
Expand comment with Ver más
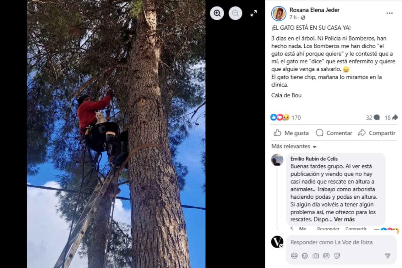(344, 219)
